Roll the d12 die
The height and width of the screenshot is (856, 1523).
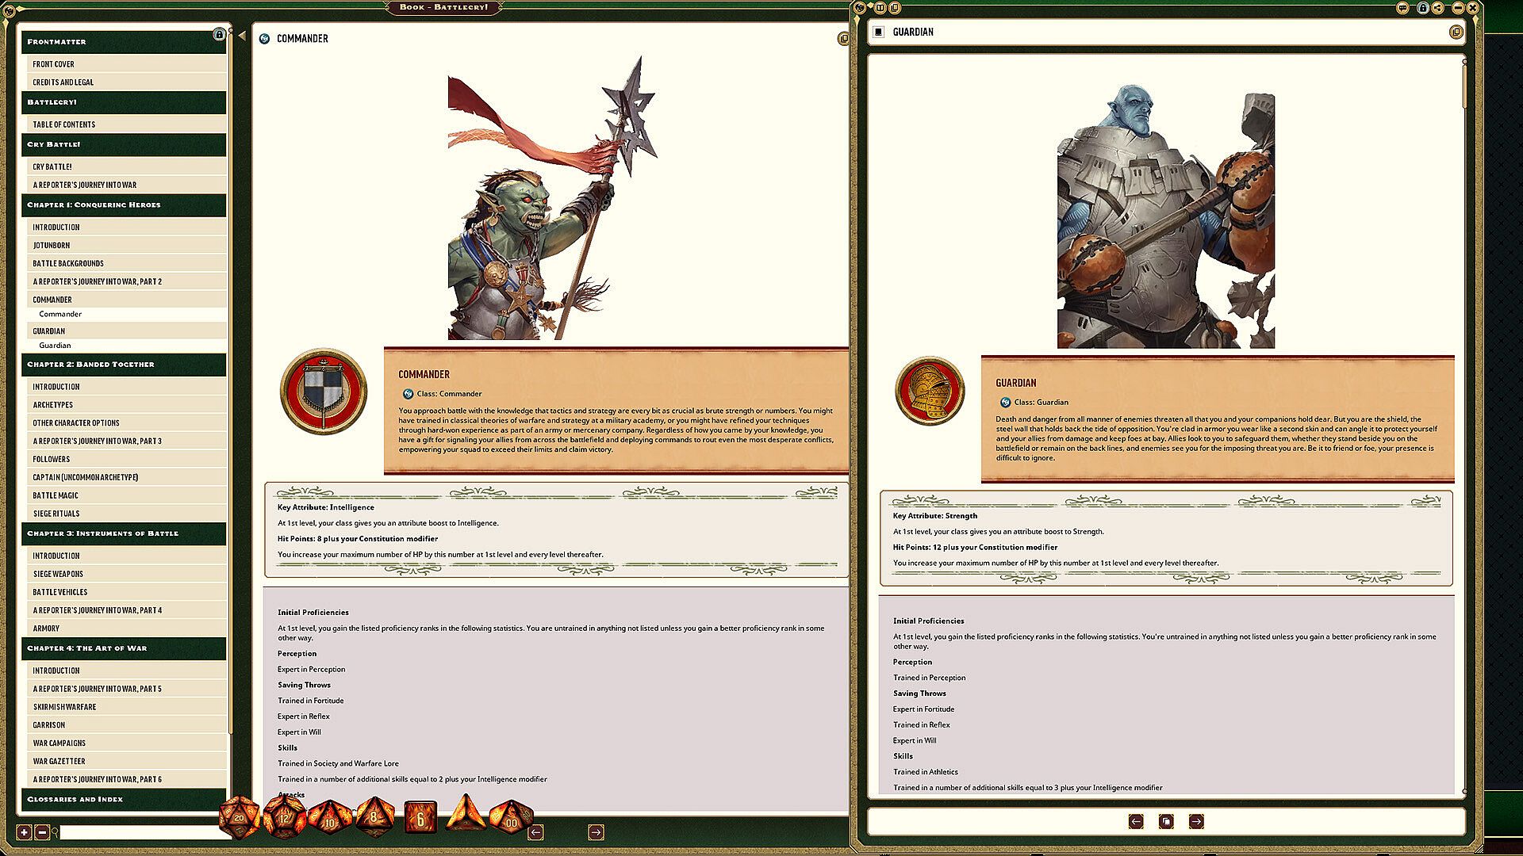click(x=283, y=817)
